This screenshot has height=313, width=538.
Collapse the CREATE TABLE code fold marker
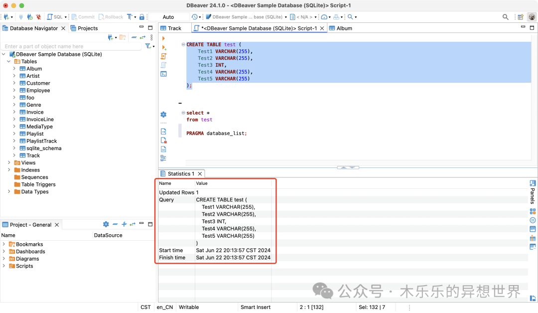(x=183, y=44)
